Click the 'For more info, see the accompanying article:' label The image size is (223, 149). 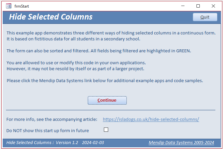click(x=52, y=119)
